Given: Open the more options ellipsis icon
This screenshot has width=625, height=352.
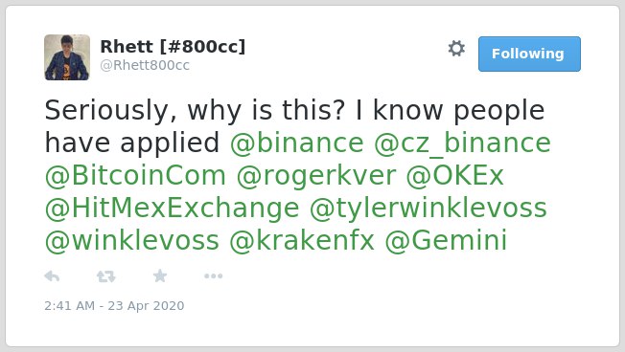Looking at the screenshot, I should (213, 275).
